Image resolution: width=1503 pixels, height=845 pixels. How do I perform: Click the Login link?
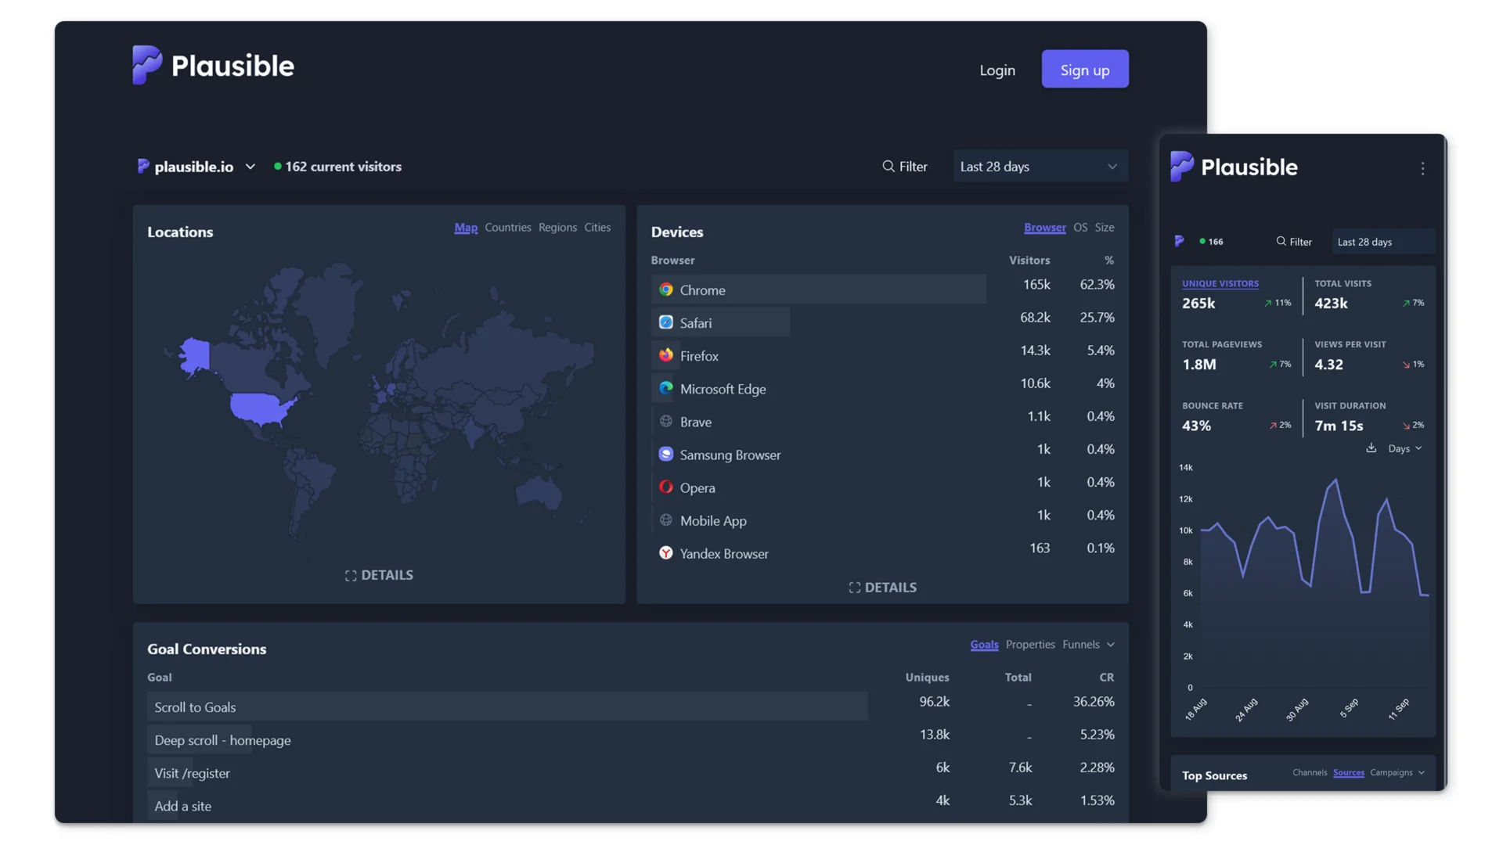pyautogui.click(x=997, y=70)
